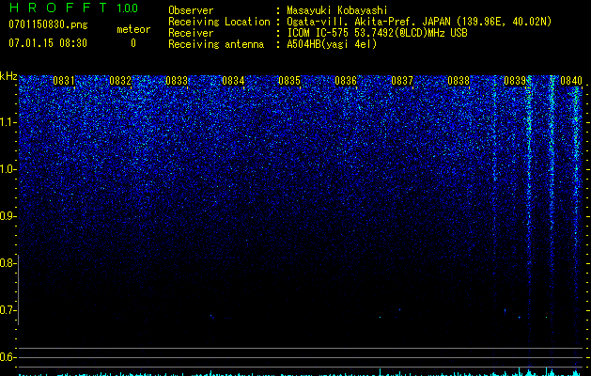Click the HROFFT title text
This screenshot has height=376, width=591.
pos(58,8)
